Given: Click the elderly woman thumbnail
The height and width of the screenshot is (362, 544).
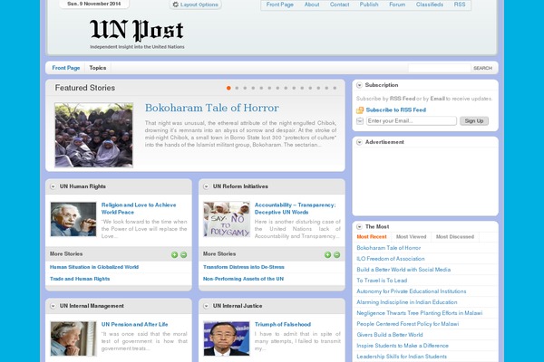Looking at the screenshot, I should pos(73,338).
